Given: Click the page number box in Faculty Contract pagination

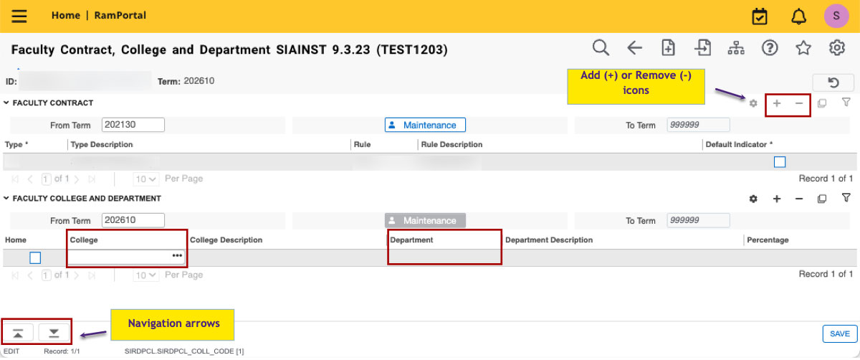Looking at the screenshot, I should [x=47, y=179].
